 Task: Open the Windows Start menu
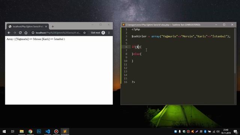tap(4, 132)
